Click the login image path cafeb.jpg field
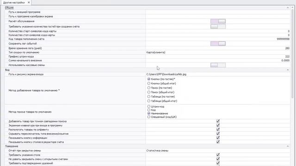The height and width of the screenshot is (166, 296). pyautogui.click(x=218, y=74)
